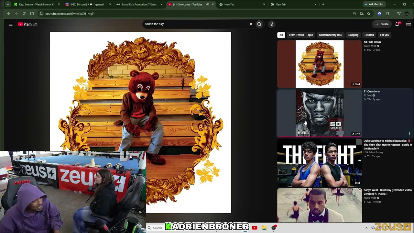Open Duke Sanchez vs Michael Banuelos title
The width and height of the screenshot is (414, 233).
[x=388, y=145]
